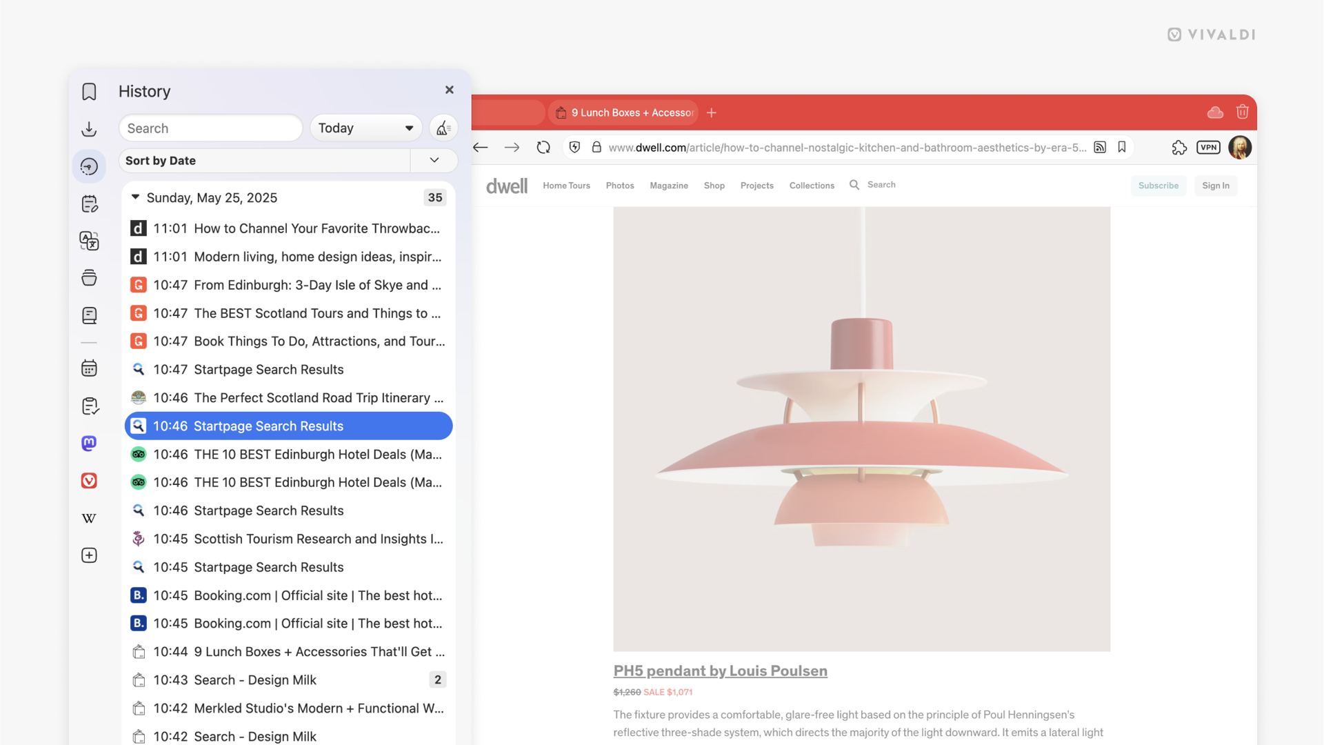
Task: Click the Subscribe button
Action: point(1158,186)
